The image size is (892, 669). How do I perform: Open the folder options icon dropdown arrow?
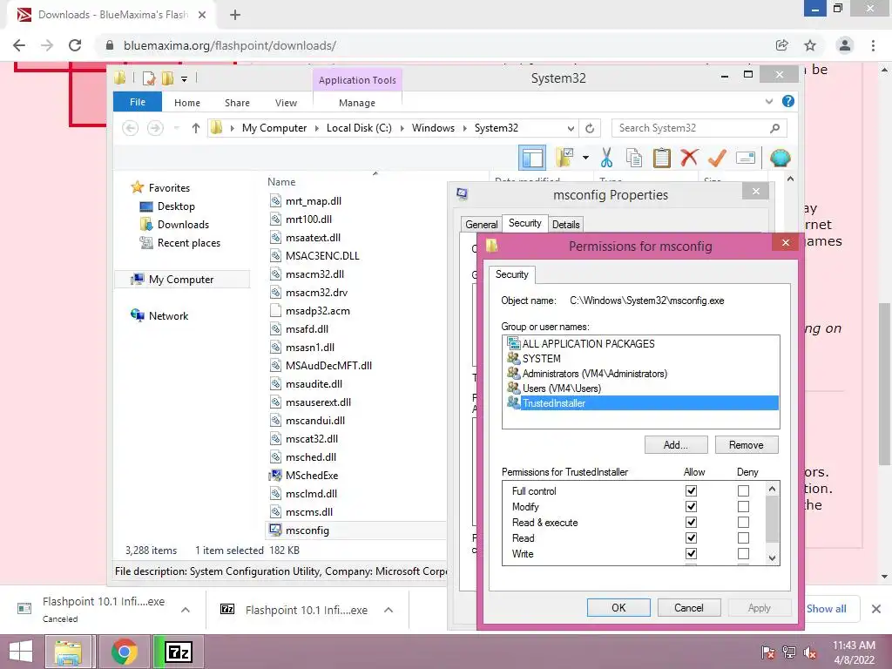(x=585, y=158)
